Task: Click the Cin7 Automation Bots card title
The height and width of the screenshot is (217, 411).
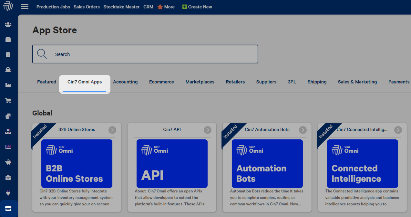Action: [267, 129]
